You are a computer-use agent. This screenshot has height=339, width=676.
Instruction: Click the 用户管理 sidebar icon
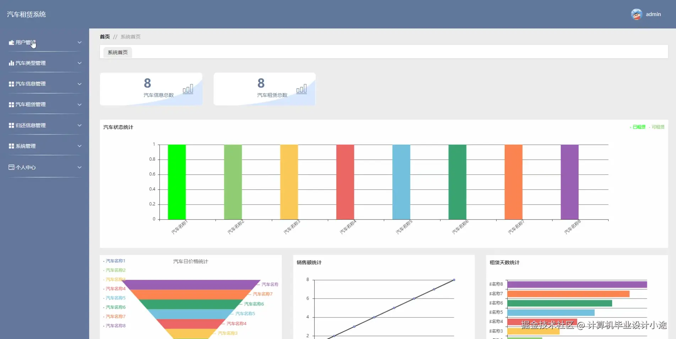point(11,43)
